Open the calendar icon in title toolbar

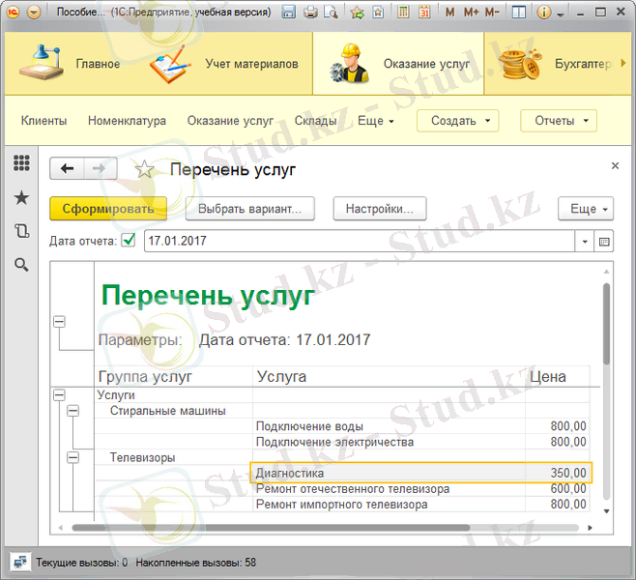click(x=424, y=13)
